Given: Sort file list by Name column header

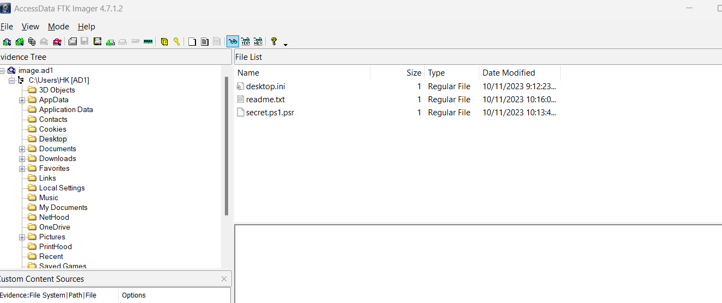Looking at the screenshot, I should point(302,73).
